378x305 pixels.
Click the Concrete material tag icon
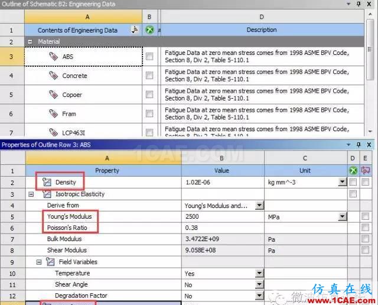click(53, 76)
